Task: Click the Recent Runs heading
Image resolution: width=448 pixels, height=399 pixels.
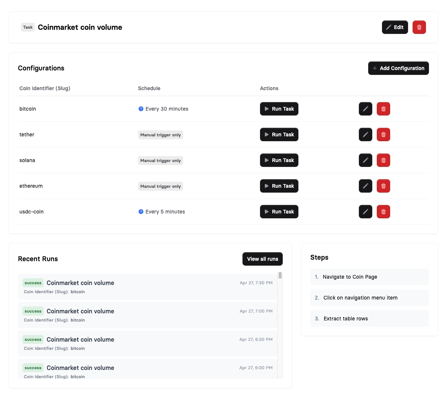Action: click(x=38, y=259)
